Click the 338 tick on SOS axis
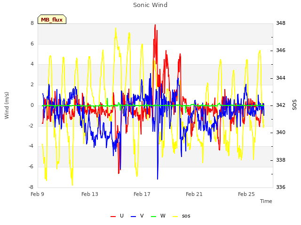The height and width of the screenshot is (225, 301). (x=281, y=160)
